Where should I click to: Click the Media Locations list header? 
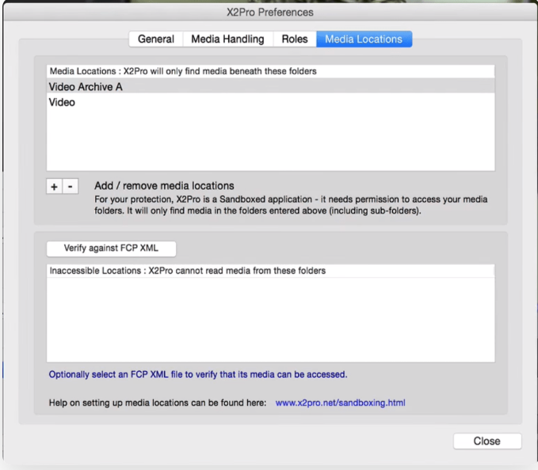tap(271, 71)
